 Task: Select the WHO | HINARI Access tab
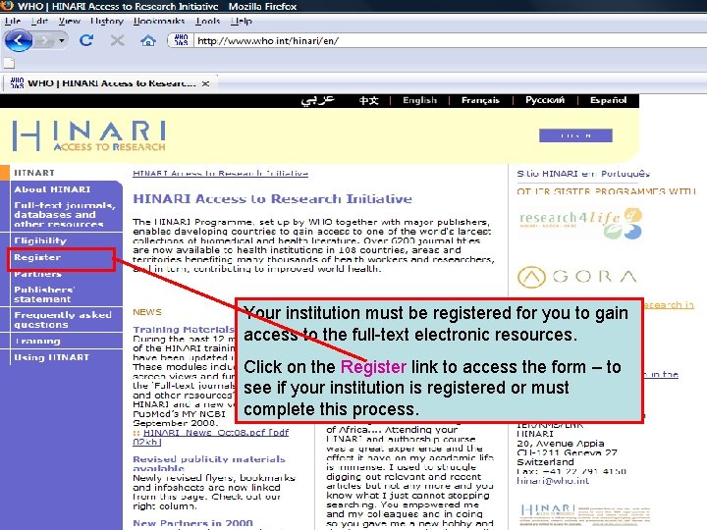pyautogui.click(x=110, y=83)
